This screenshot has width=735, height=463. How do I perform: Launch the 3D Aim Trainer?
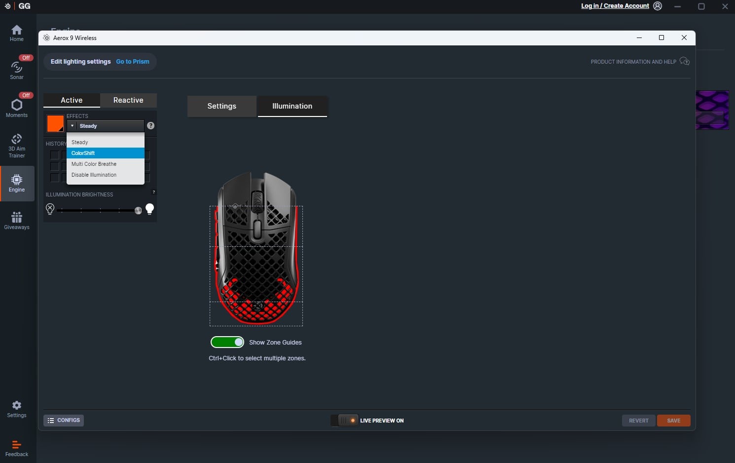point(17,146)
